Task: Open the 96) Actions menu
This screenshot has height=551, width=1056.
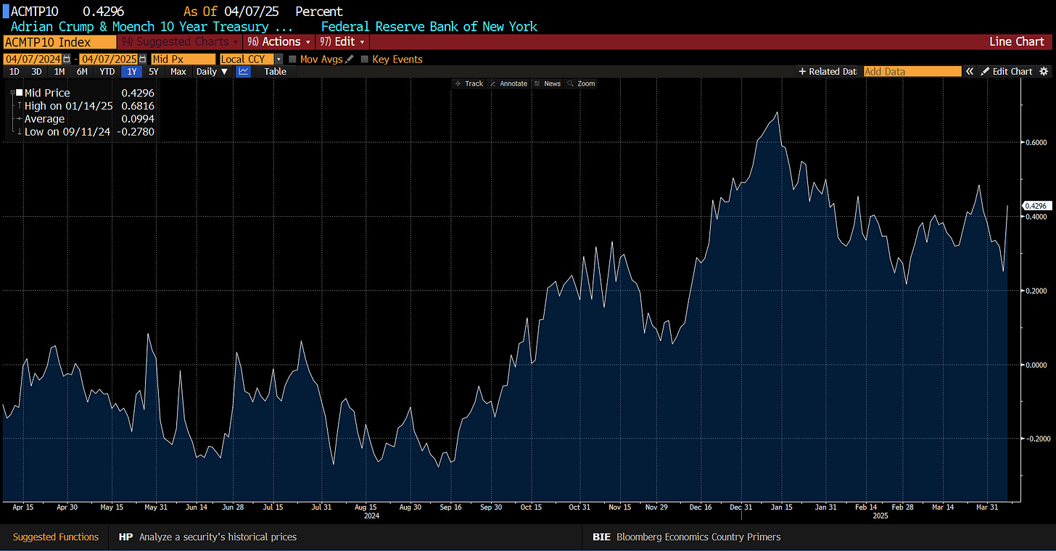Action: coord(279,42)
